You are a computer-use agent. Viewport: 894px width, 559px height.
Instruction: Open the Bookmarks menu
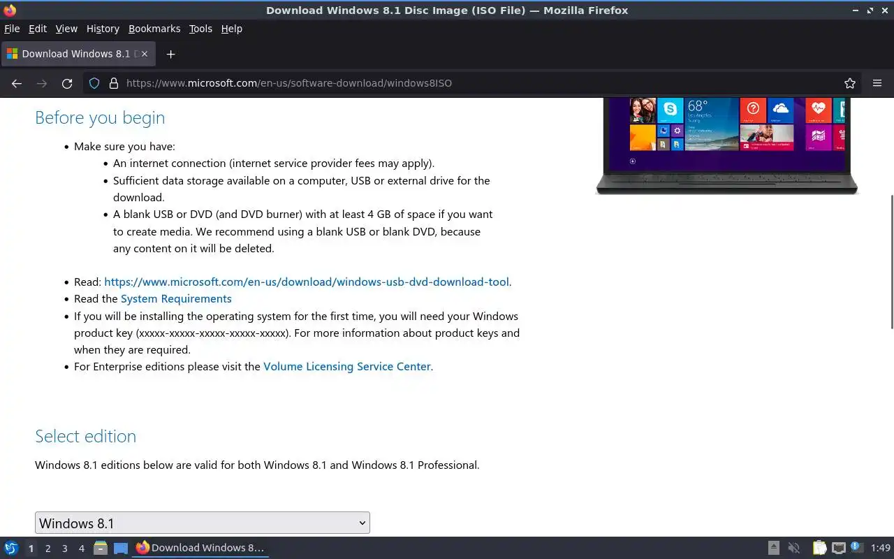(154, 29)
